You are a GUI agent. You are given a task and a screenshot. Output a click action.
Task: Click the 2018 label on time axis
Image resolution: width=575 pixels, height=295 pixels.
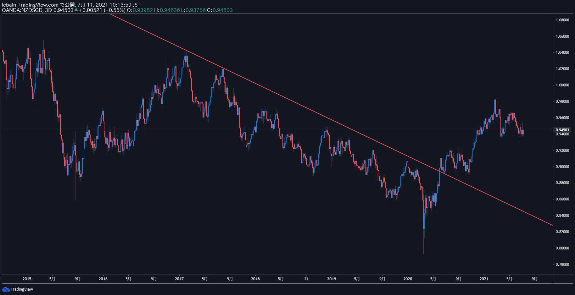(x=255, y=279)
